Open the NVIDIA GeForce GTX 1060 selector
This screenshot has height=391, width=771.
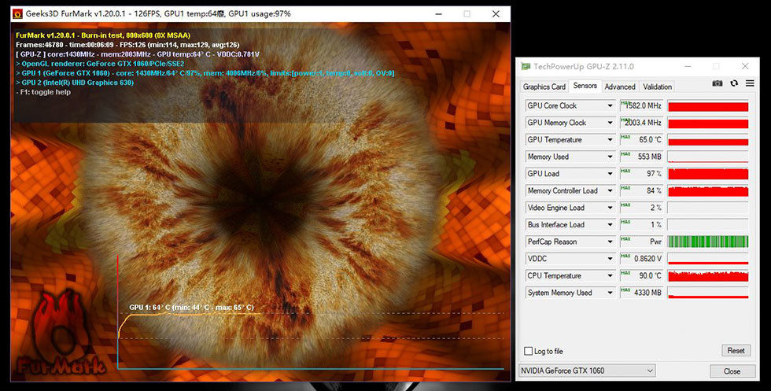[586, 371]
